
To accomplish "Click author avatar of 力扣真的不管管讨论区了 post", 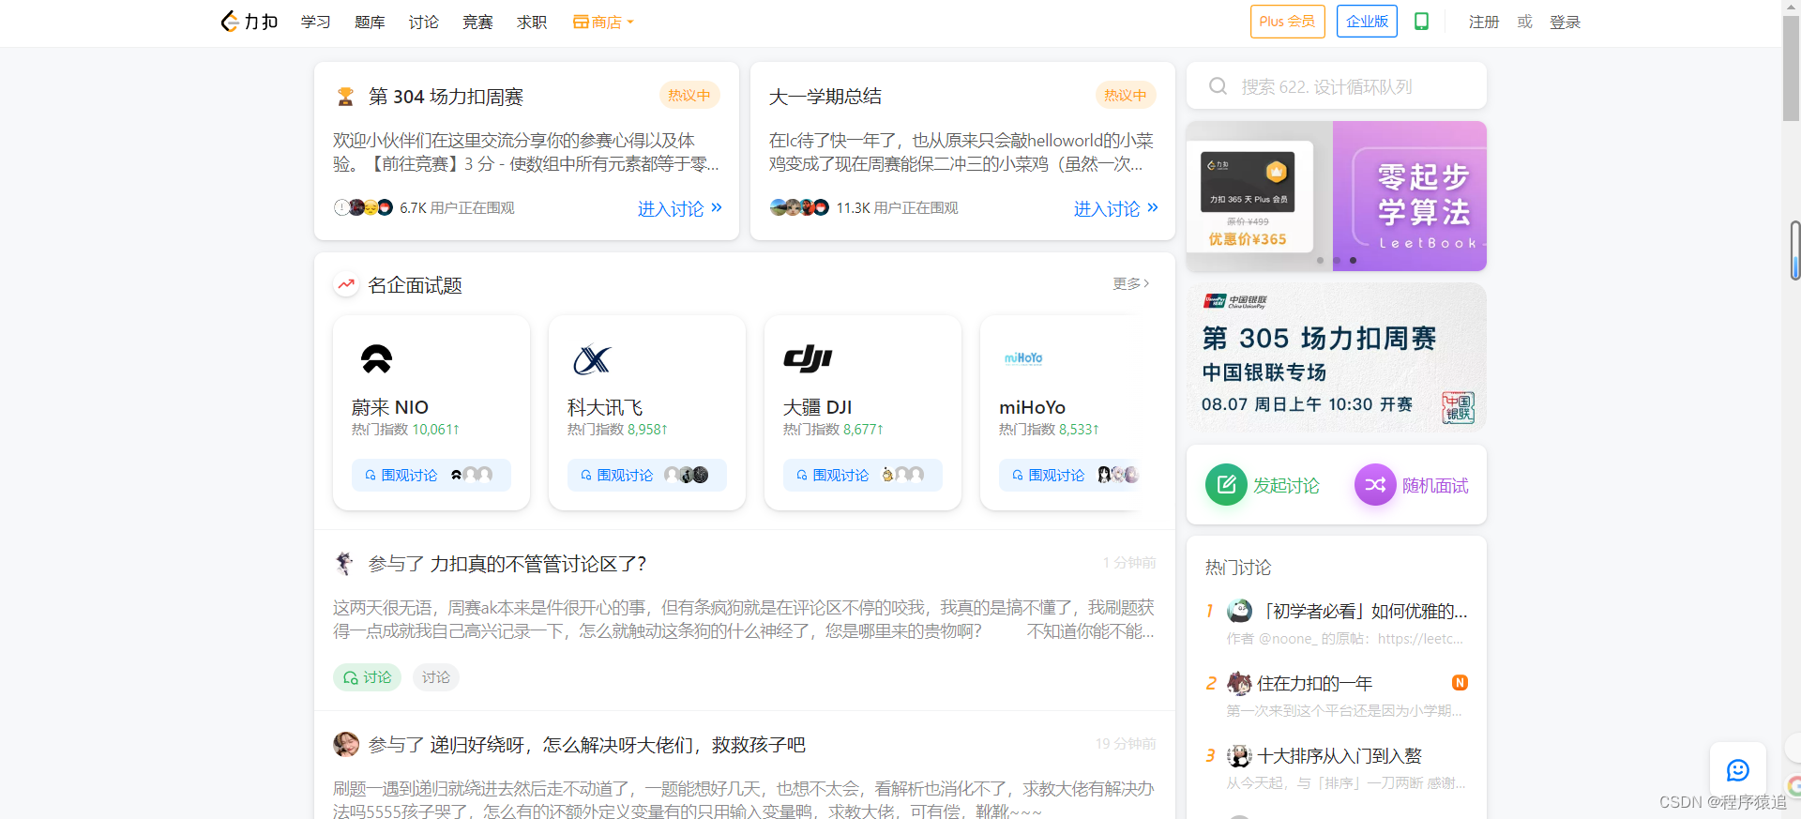I will [x=345, y=563].
